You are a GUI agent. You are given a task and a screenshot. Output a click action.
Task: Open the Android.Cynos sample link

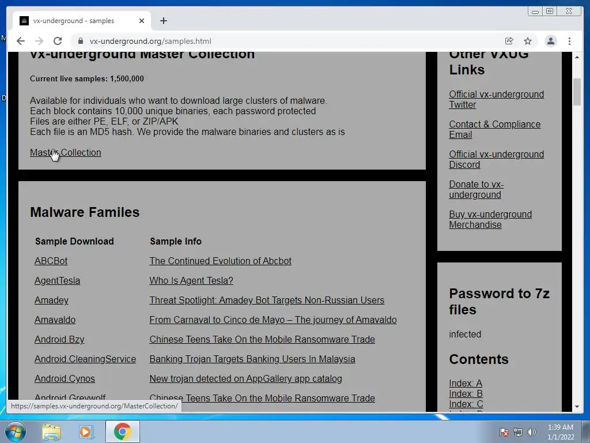click(x=65, y=378)
